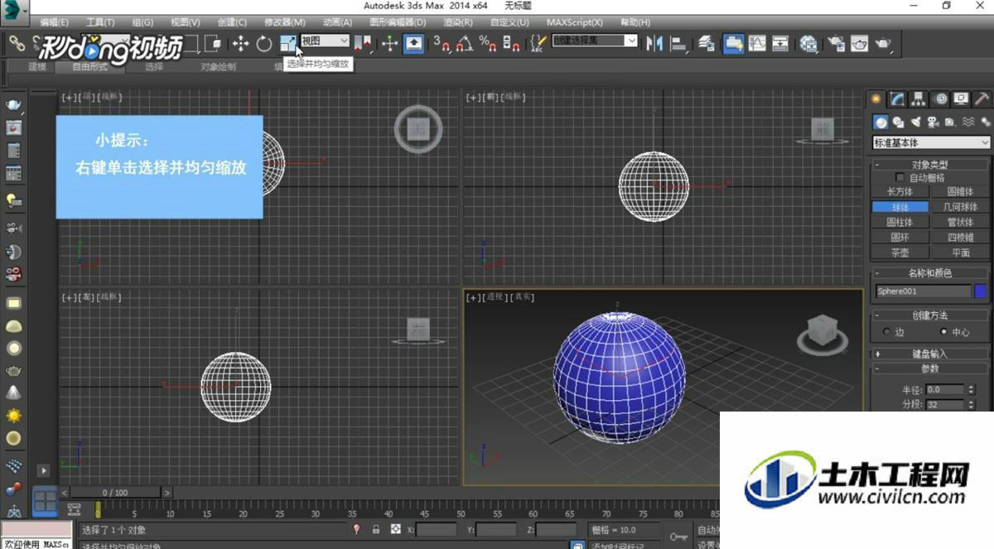Click the rightmost render teapot icon
Viewport: 994px width, 549px height.
[884, 44]
